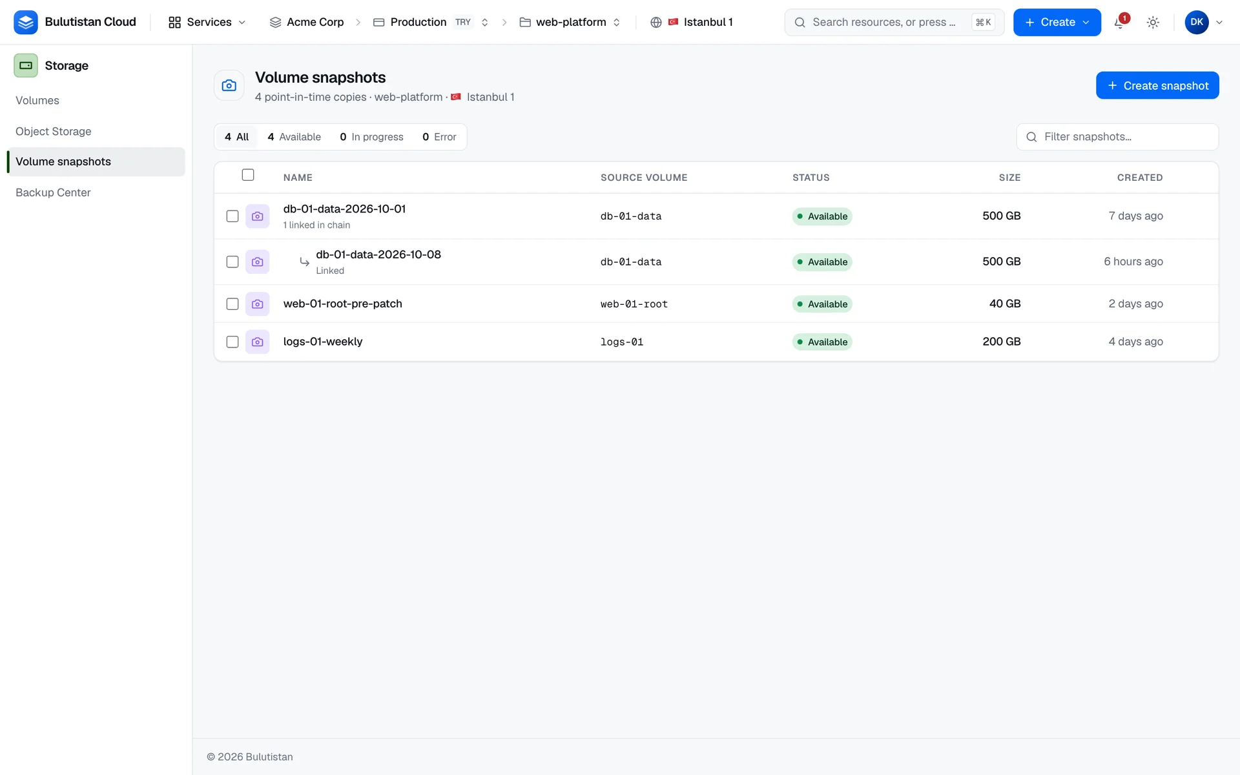Viewport: 1240px width, 775px height.
Task: Open the Istanbul 1 region selector
Action: 692,23
